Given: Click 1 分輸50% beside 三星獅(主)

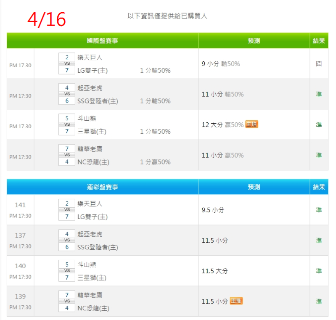Looking at the screenshot, I should [x=155, y=131].
